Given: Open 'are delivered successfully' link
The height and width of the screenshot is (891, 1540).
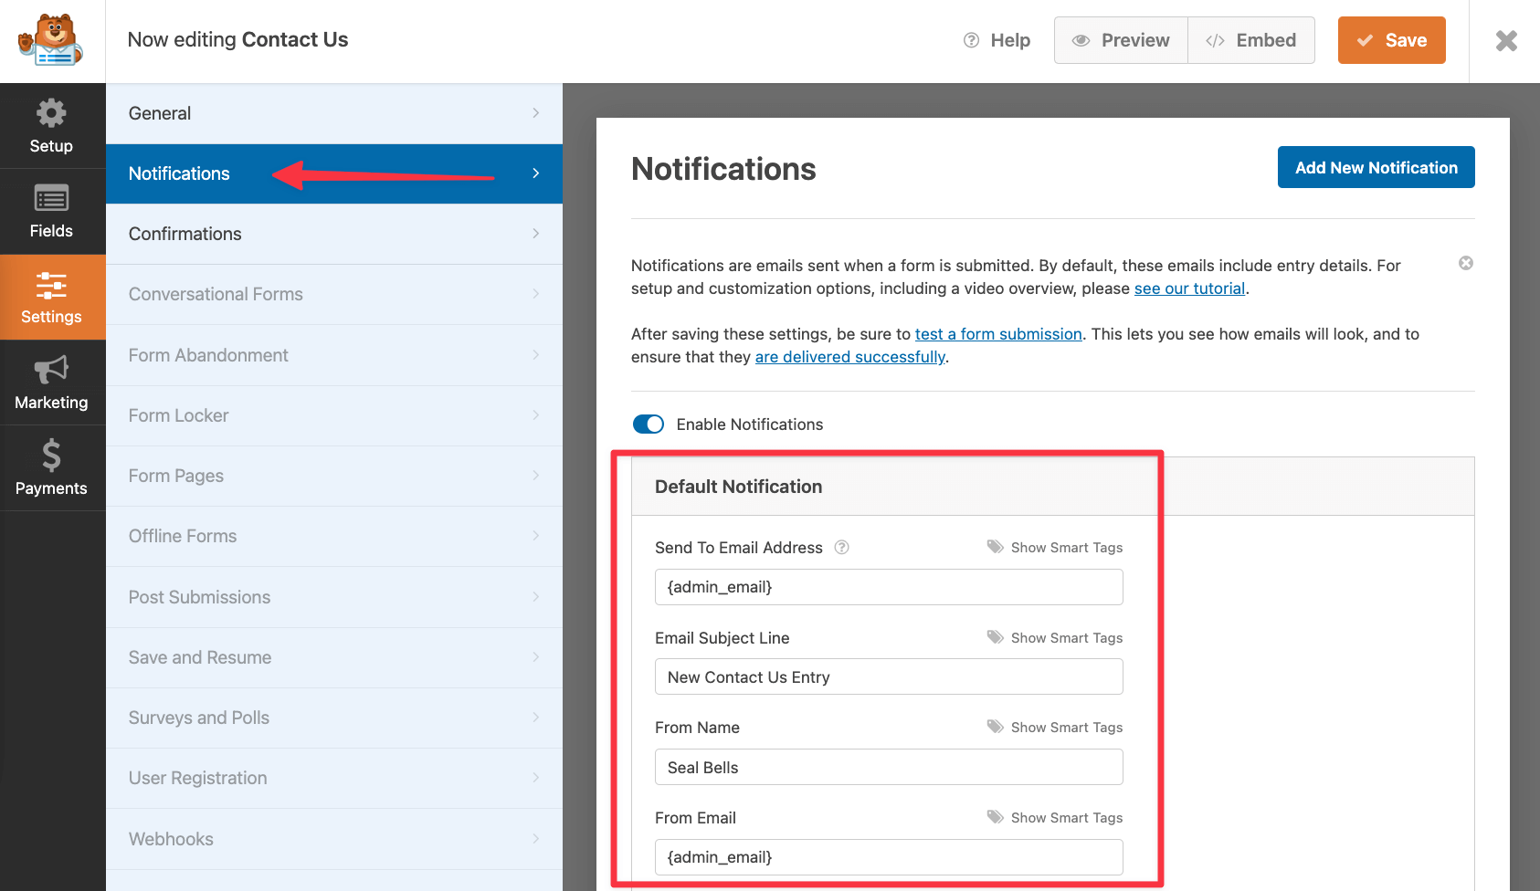Looking at the screenshot, I should [849, 357].
